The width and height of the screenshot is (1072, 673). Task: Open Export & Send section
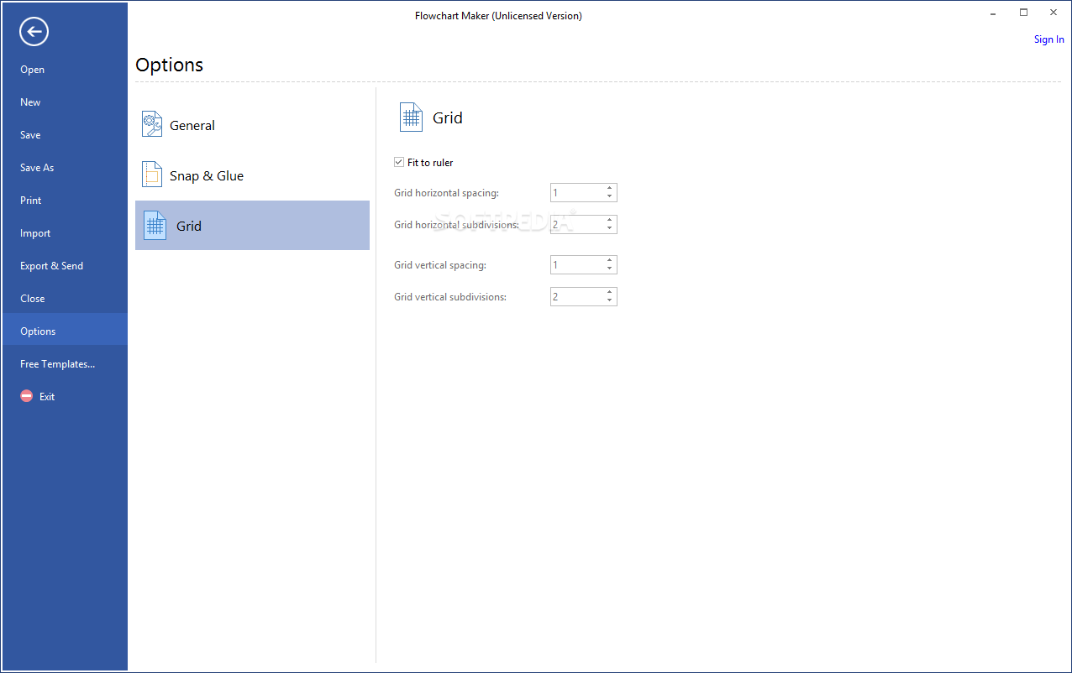point(65,266)
